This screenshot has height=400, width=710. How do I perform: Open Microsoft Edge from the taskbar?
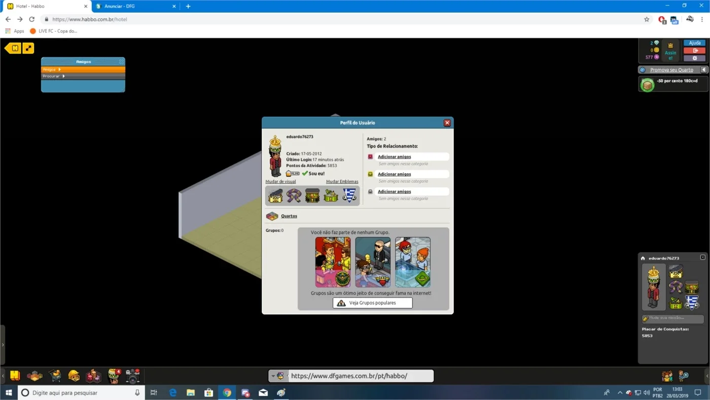(x=172, y=393)
